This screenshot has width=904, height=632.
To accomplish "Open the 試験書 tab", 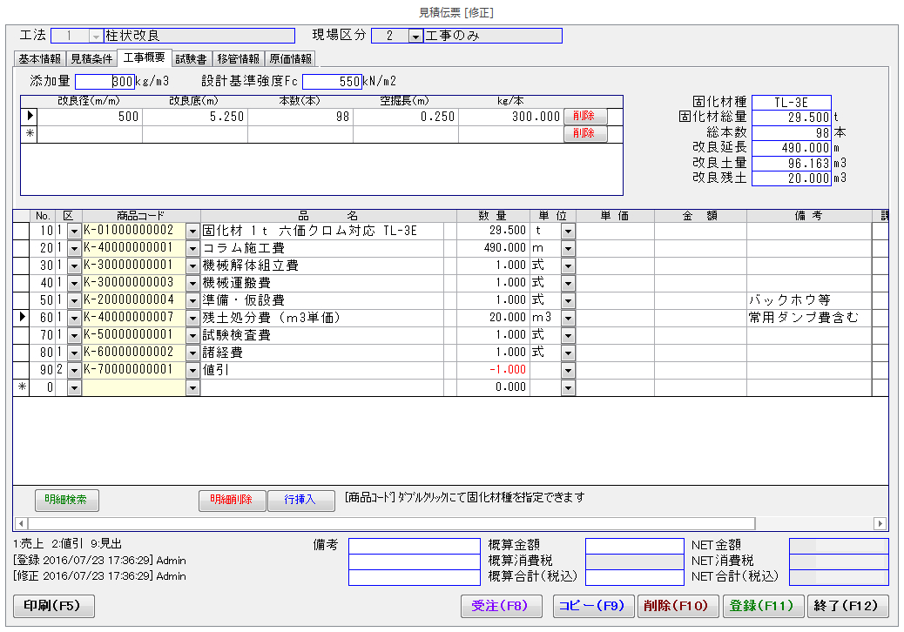I will (x=191, y=59).
